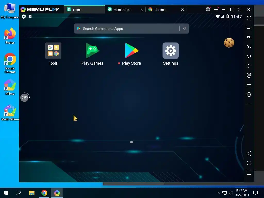This screenshot has height=198, width=264.
Task: Click the Settings app label text
Action: point(171,63)
